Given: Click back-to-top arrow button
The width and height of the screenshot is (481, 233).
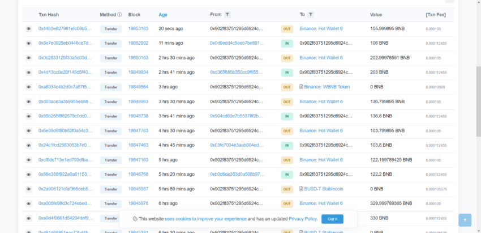Looking at the screenshot, I should (465, 220).
